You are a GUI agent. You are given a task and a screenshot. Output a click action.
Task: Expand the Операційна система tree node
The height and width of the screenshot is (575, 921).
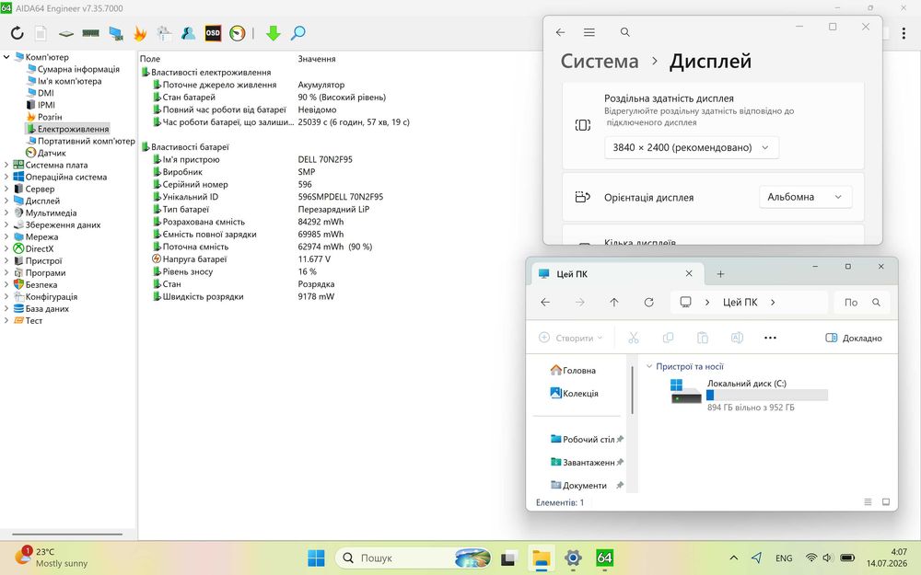coord(6,177)
